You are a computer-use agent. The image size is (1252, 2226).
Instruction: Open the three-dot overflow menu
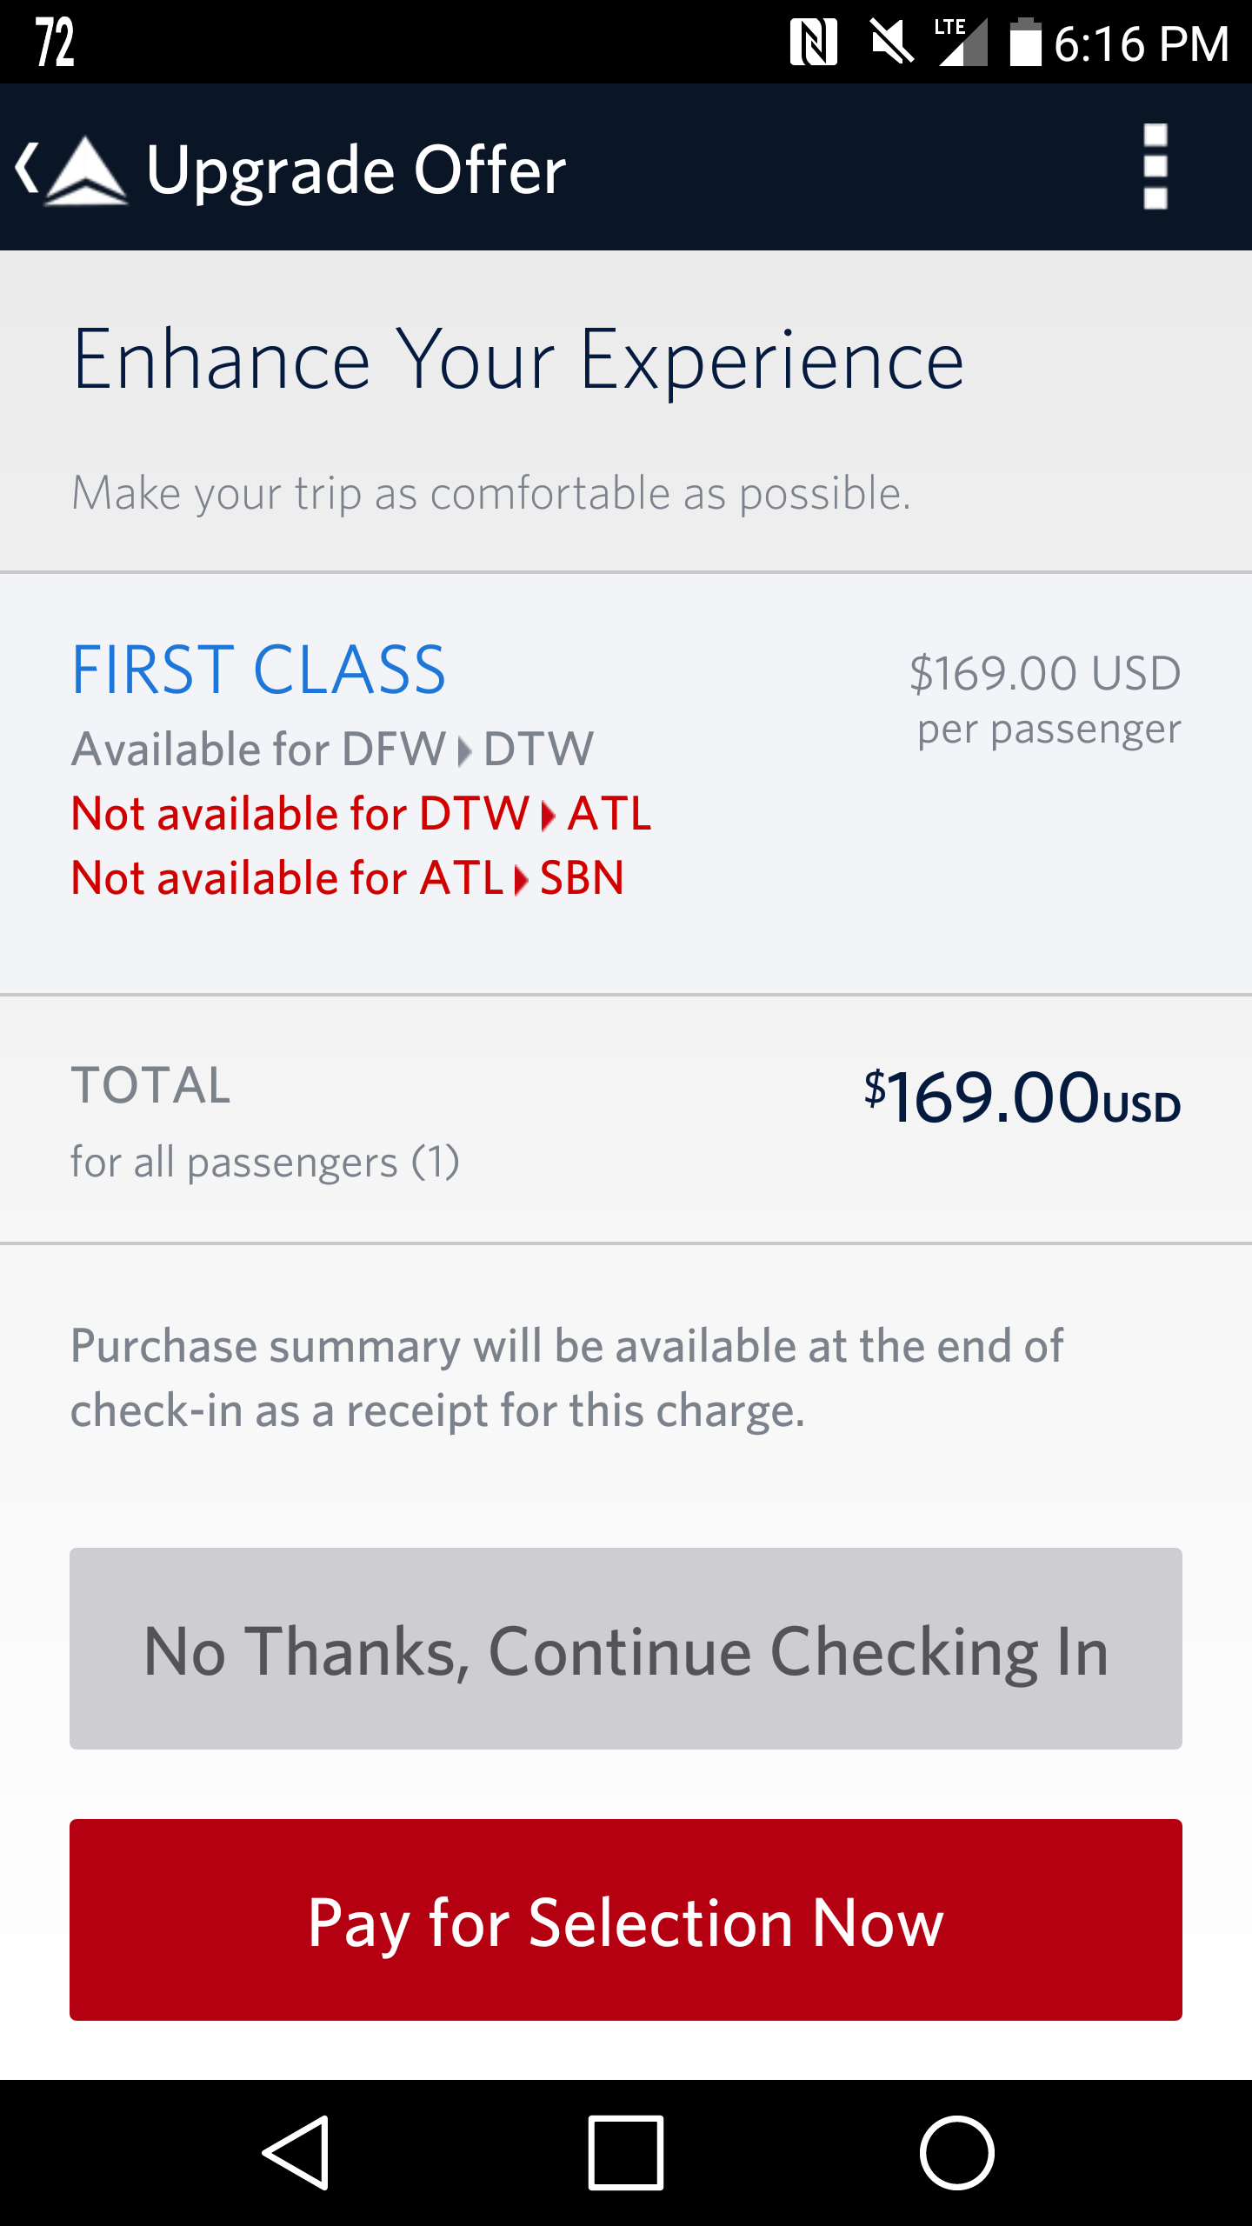point(1155,167)
